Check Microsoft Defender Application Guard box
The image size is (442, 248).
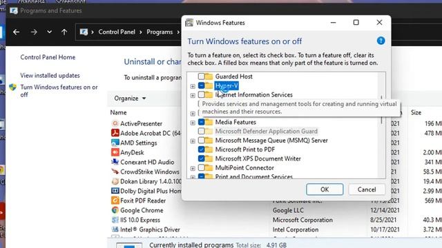(x=201, y=131)
